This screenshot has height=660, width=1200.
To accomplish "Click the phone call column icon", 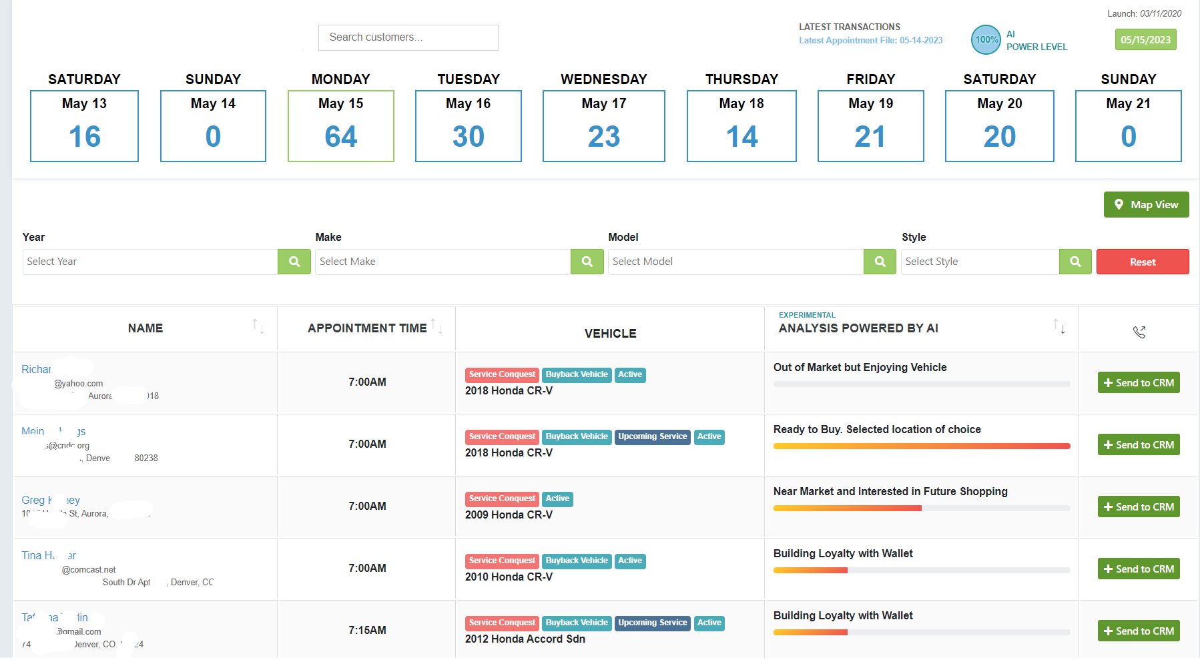I will coord(1139,332).
